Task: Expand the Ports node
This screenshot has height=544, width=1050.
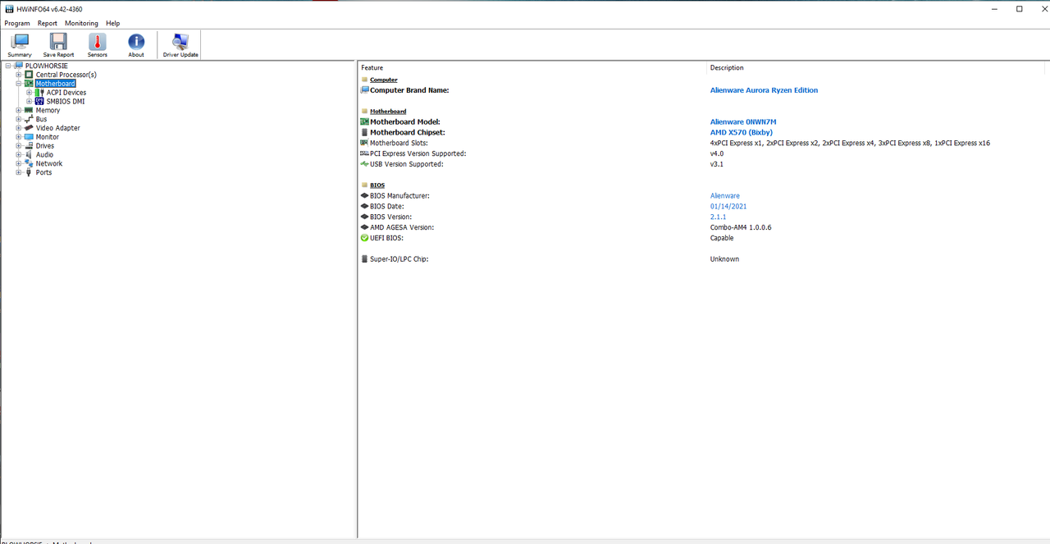Action: click(18, 172)
